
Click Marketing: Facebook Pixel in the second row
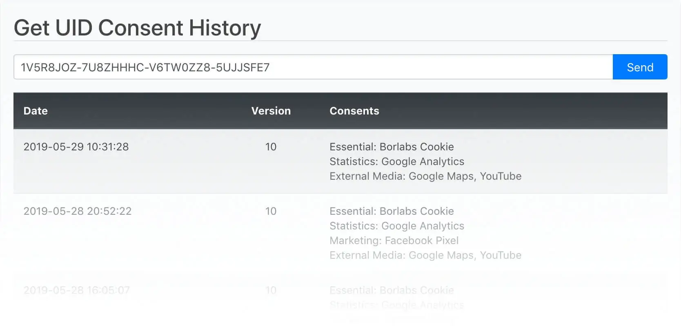click(x=394, y=240)
